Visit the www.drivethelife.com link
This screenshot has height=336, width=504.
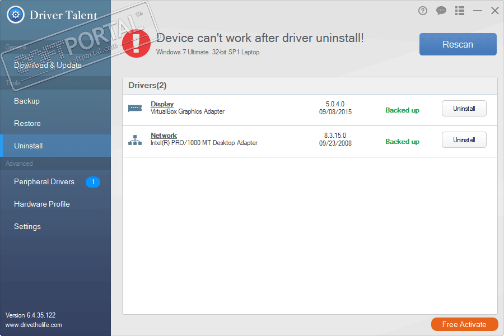34,325
